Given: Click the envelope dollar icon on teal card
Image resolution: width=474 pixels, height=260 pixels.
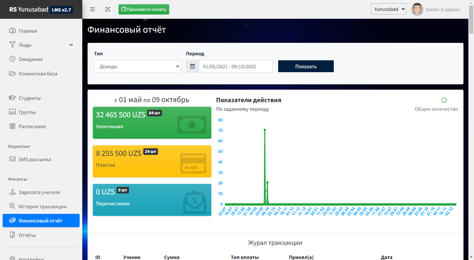Looking at the screenshot, I should point(194,202).
